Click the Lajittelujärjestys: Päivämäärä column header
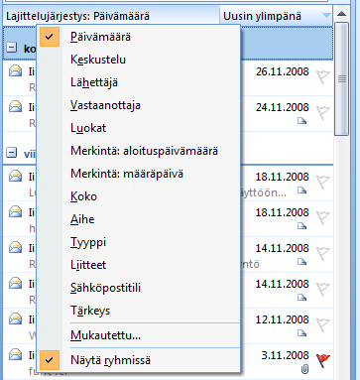The image size is (360, 380). pos(111,16)
